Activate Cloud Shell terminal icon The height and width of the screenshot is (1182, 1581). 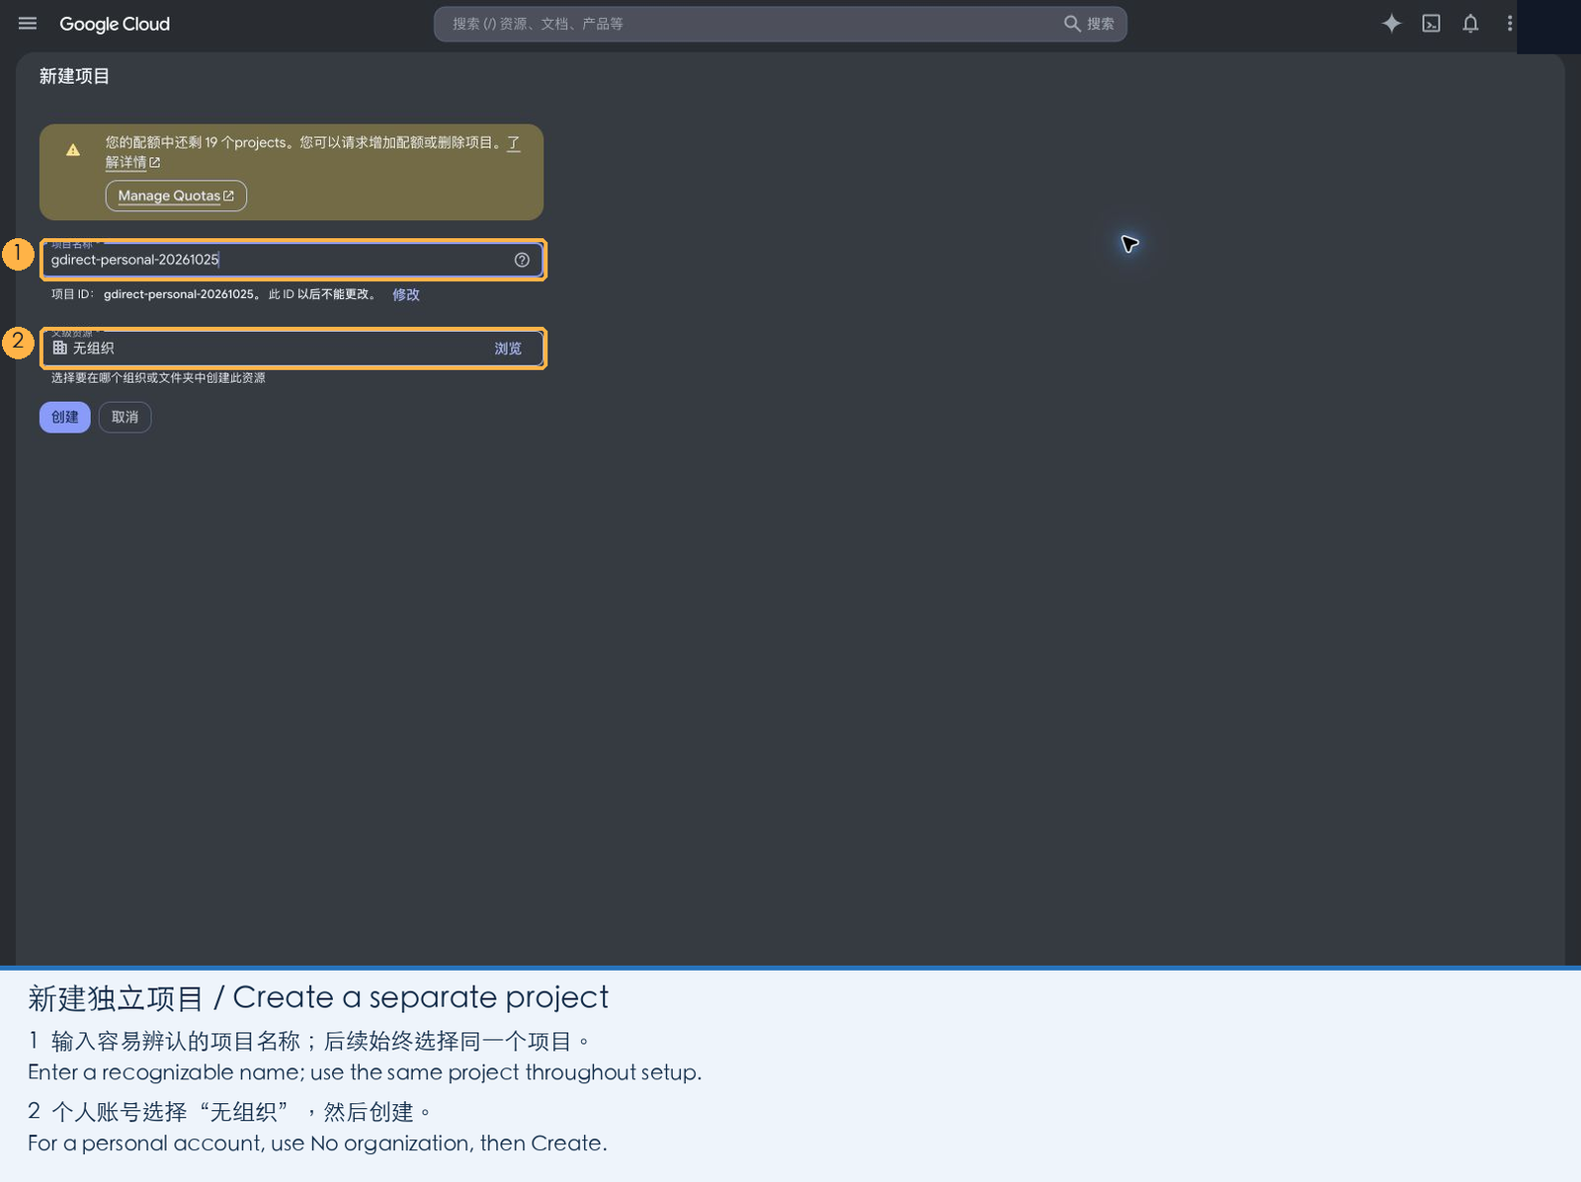coord(1431,24)
